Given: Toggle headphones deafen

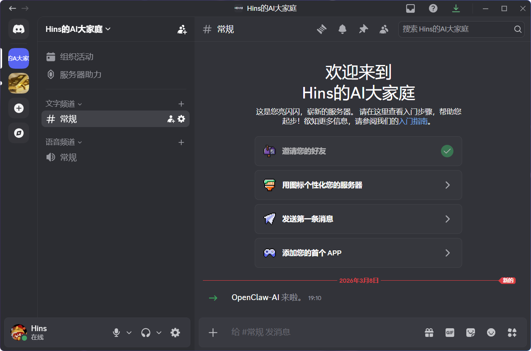Looking at the screenshot, I should pos(146,332).
